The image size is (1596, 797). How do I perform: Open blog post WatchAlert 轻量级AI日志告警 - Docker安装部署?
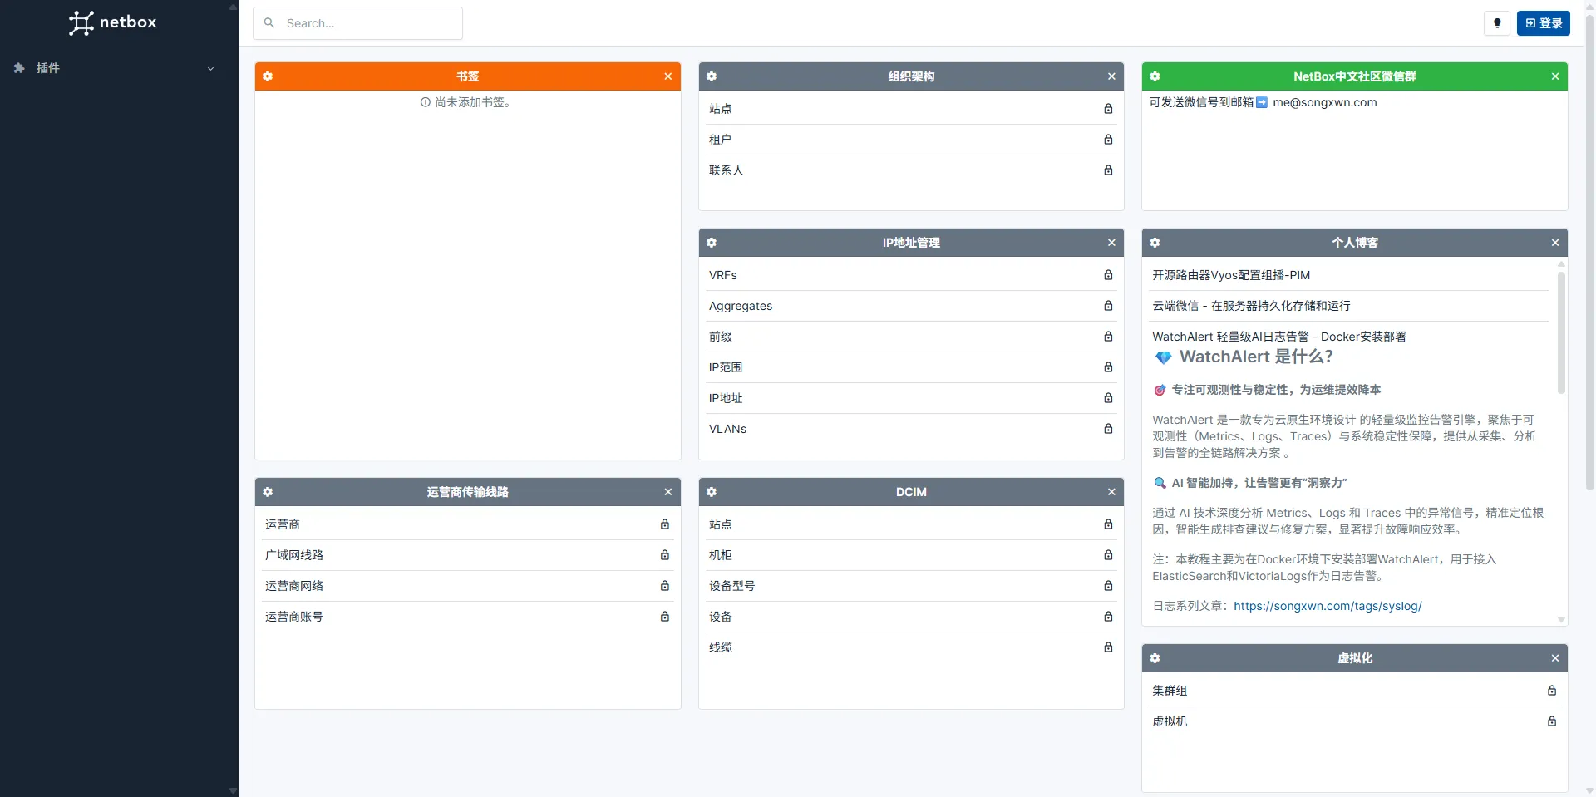[x=1279, y=337]
